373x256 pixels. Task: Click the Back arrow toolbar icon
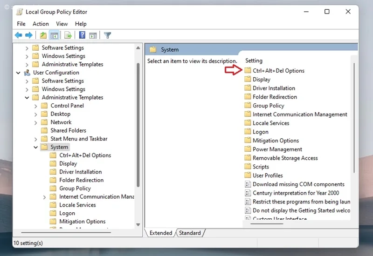click(19, 35)
